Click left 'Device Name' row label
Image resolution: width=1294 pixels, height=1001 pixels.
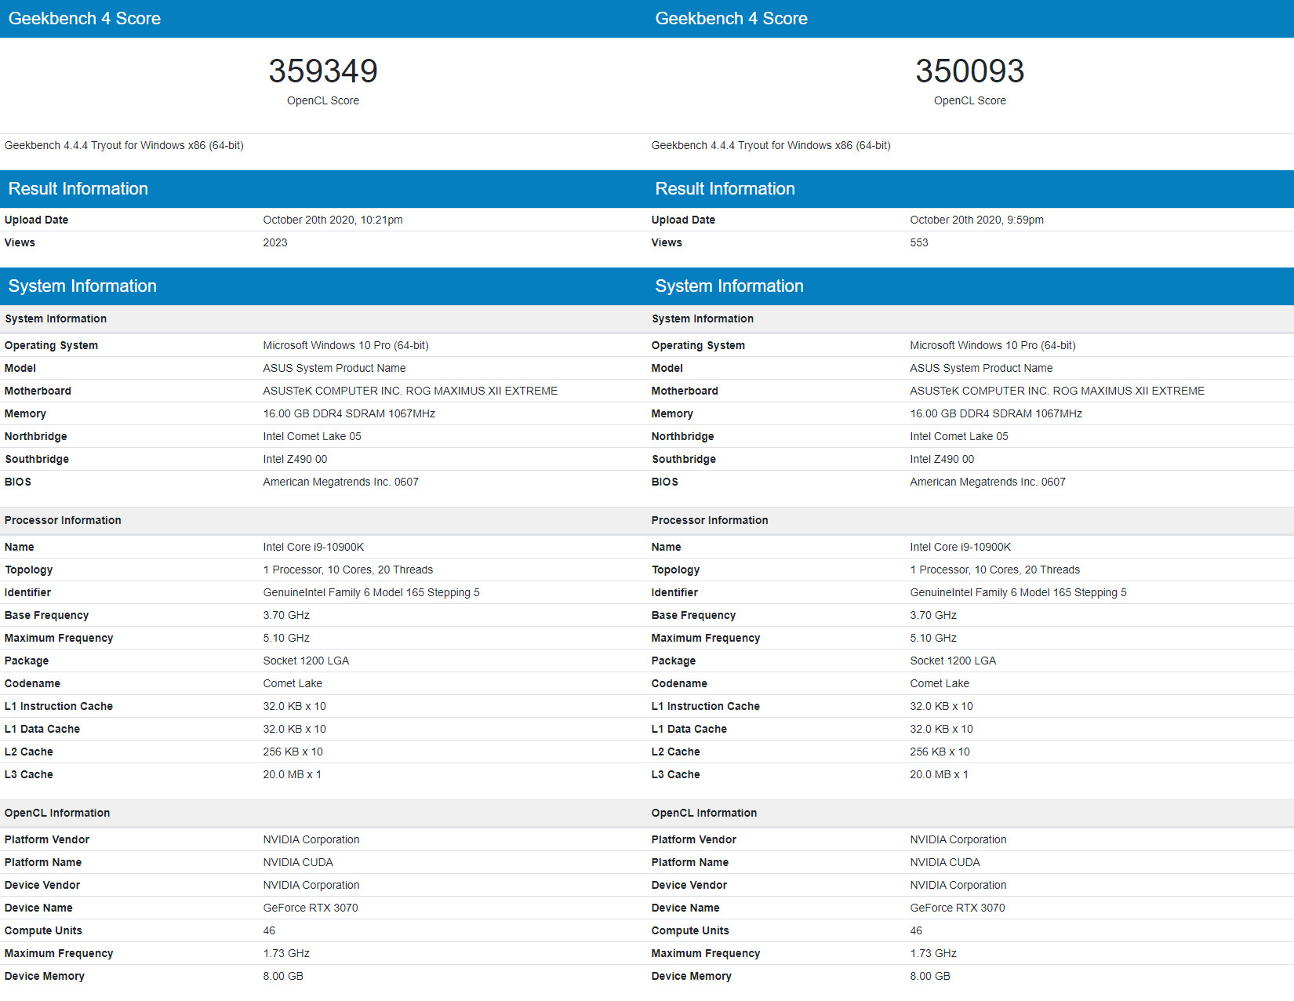click(38, 908)
